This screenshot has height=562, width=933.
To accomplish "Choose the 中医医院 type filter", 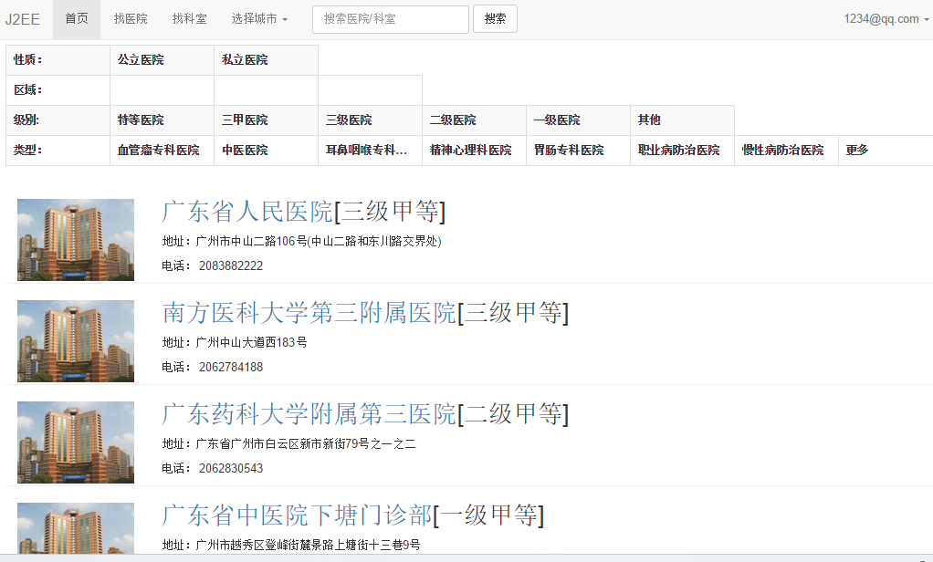I will point(245,150).
